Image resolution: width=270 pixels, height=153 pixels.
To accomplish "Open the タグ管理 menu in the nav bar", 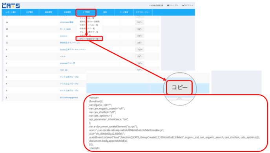I will pos(86,13).
